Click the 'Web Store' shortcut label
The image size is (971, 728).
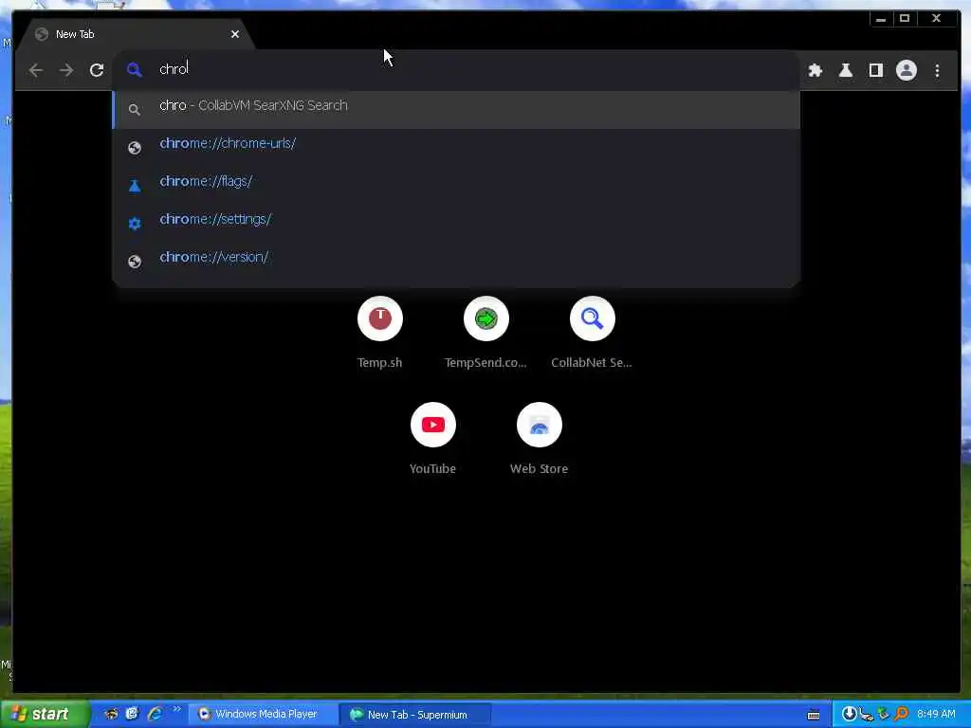(x=539, y=468)
